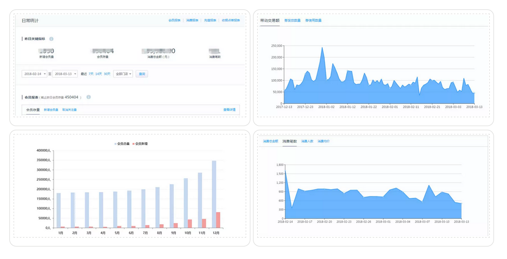
Task: Click 消费总金额（元）metric label
Action: point(158,57)
